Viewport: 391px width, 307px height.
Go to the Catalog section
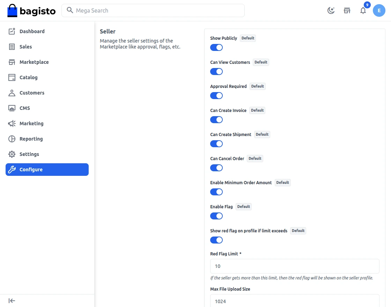(28, 77)
